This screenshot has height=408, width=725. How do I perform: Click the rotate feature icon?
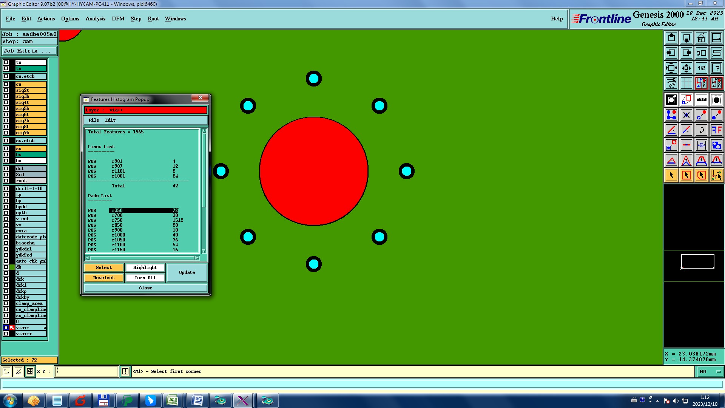click(701, 130)
